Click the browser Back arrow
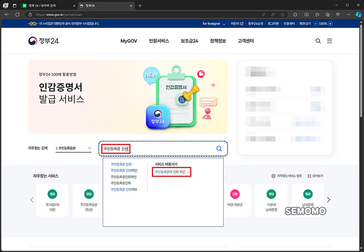 7,15
